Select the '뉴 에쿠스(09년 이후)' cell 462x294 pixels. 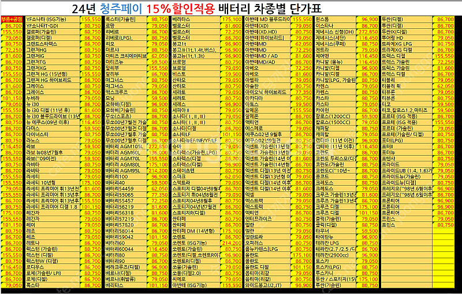(x=53, y=122)
